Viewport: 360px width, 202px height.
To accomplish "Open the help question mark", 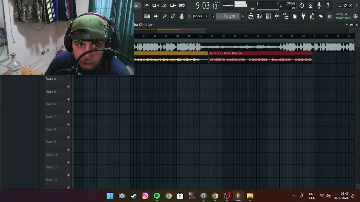I will pyautogui.click(x=328, y=5).
